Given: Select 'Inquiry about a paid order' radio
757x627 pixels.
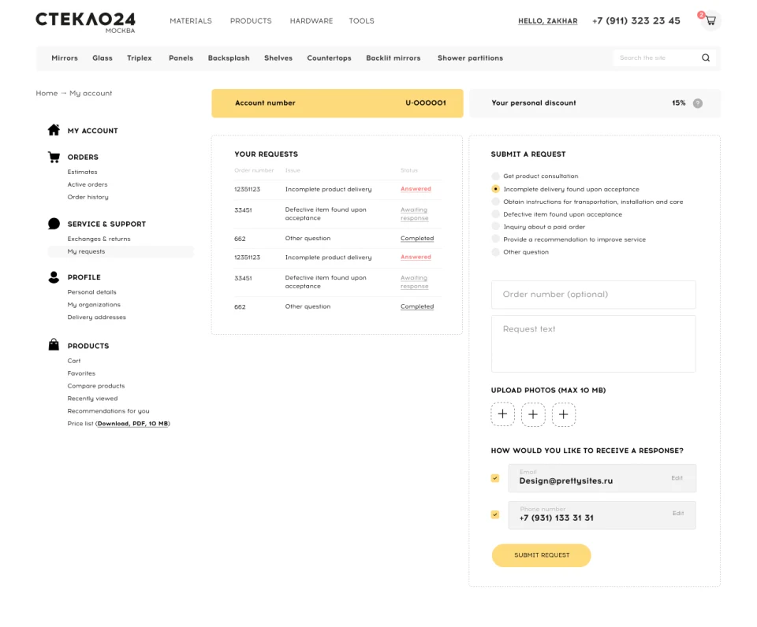Looking at the screenshot, I should (495, 227).
